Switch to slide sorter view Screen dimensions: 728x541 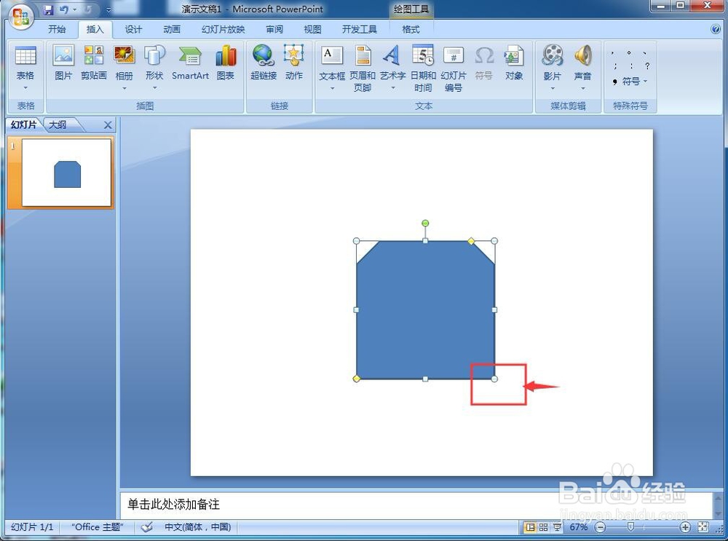tap(543, 527)
